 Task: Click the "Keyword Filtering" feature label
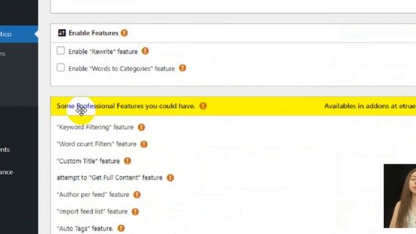(x=96, y=127)
